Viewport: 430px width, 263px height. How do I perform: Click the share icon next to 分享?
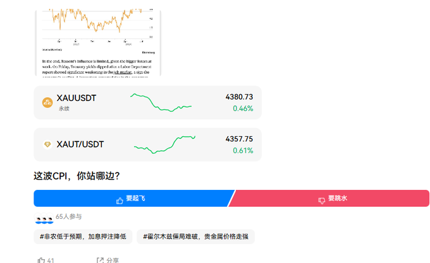pyautogui.click(x=100, y=260)
